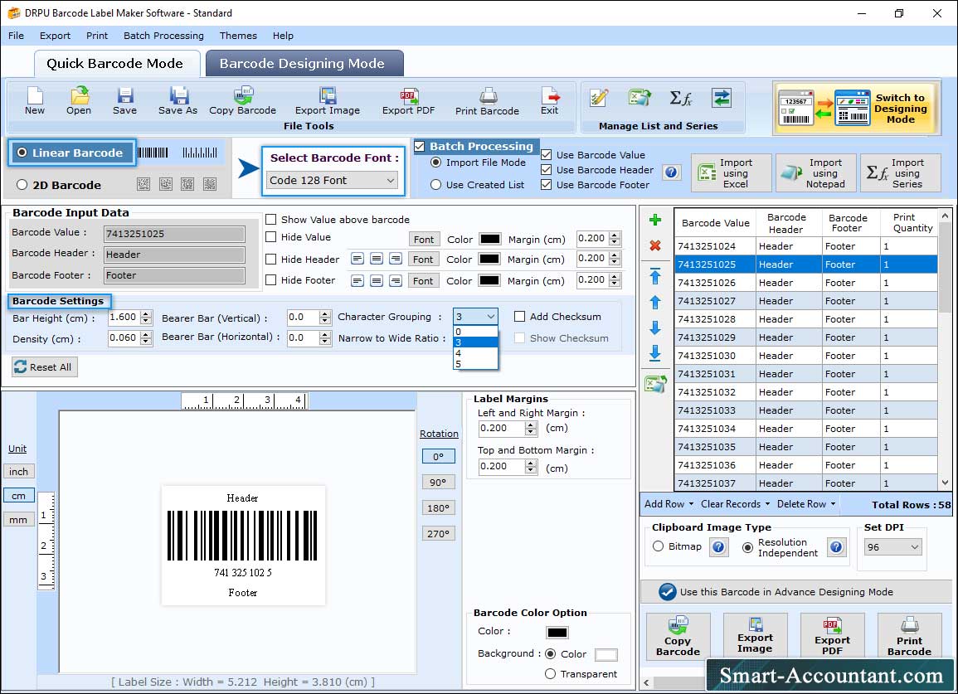Select Bitmap clipboard image type
The image size is (958, 694).
click(658, 546)
